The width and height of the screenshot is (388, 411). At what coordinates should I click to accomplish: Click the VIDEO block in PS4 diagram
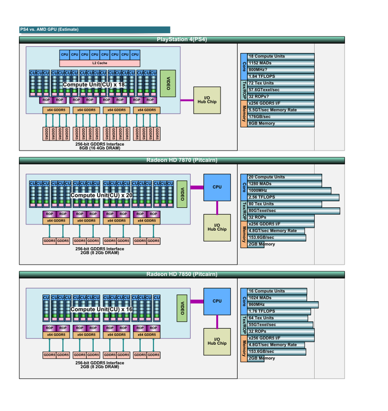[167, 84]
